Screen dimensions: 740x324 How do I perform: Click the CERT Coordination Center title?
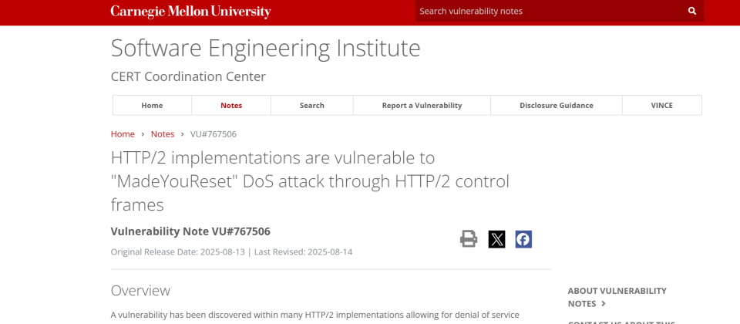point(188,76)
